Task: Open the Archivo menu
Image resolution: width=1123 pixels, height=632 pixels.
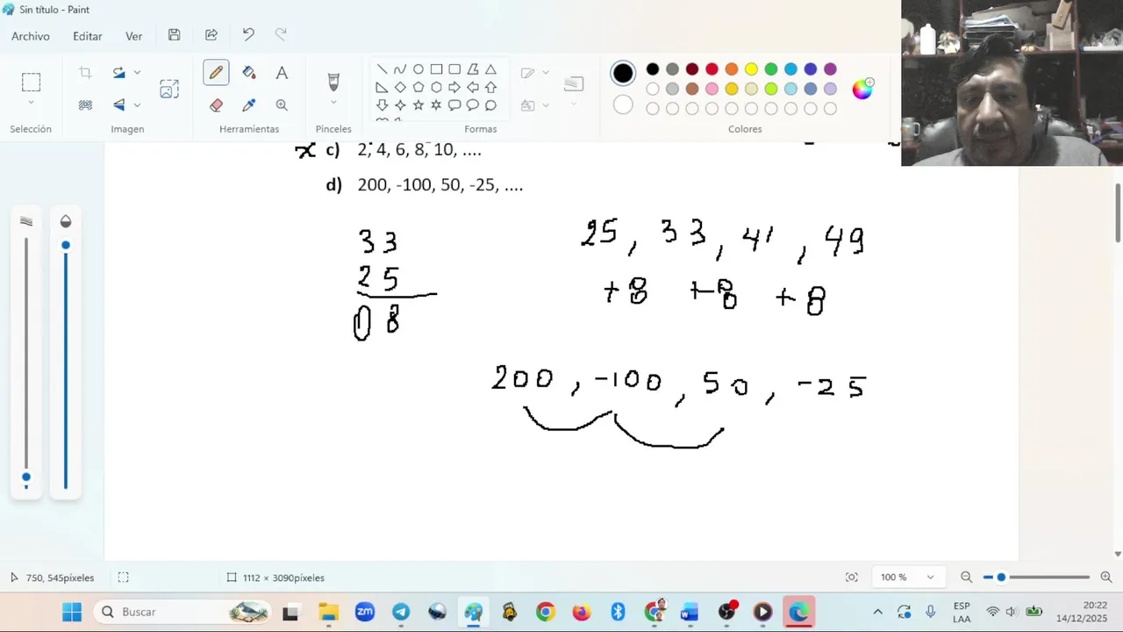Action: [x=31, y=36]
